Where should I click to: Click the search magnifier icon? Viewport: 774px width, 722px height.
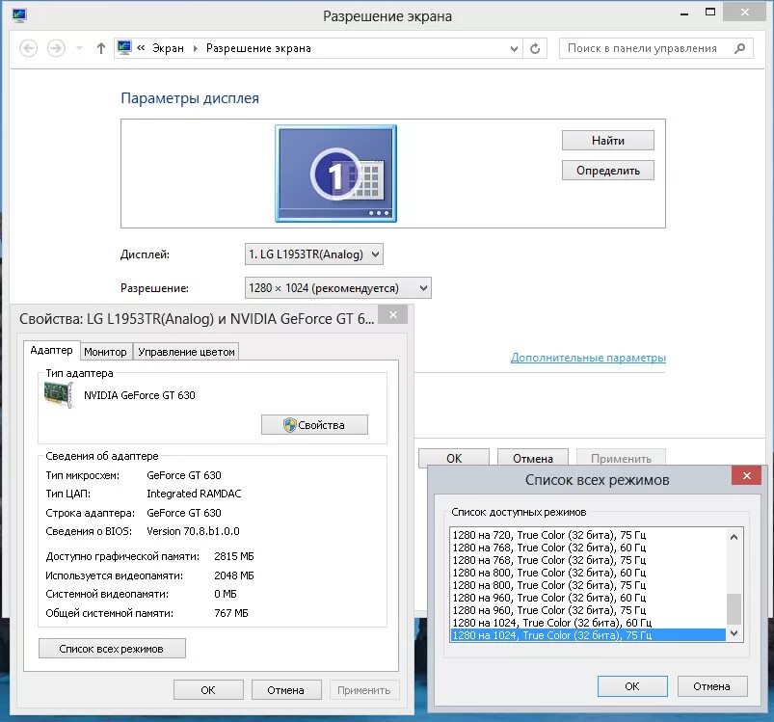pos(739,48)
